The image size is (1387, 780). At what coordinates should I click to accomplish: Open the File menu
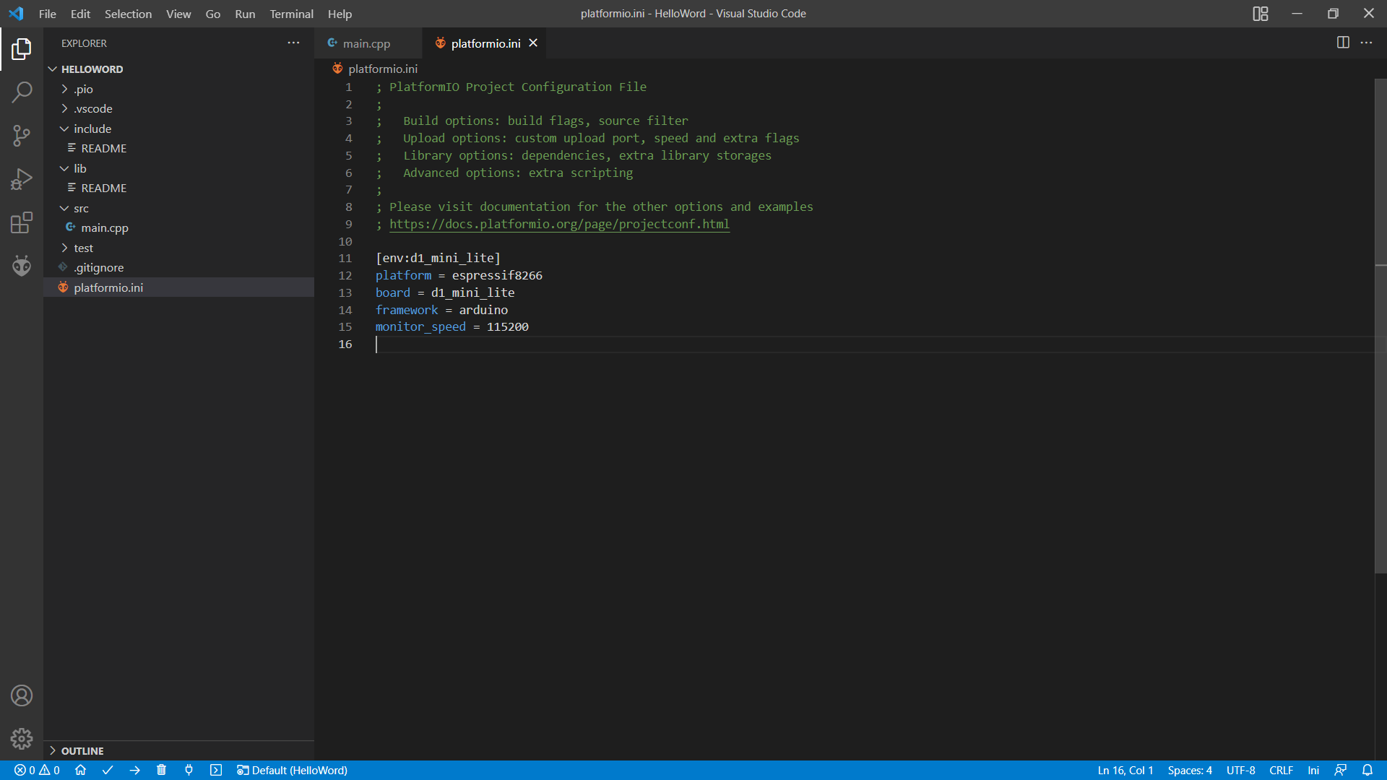point(48,14)
